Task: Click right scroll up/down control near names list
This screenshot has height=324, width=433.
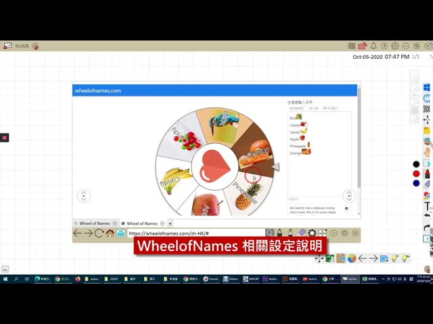Action: coord(349,196)
